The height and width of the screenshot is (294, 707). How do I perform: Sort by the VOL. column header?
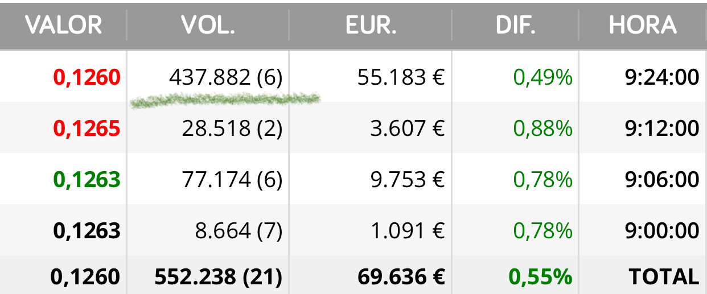click(208, 25)
